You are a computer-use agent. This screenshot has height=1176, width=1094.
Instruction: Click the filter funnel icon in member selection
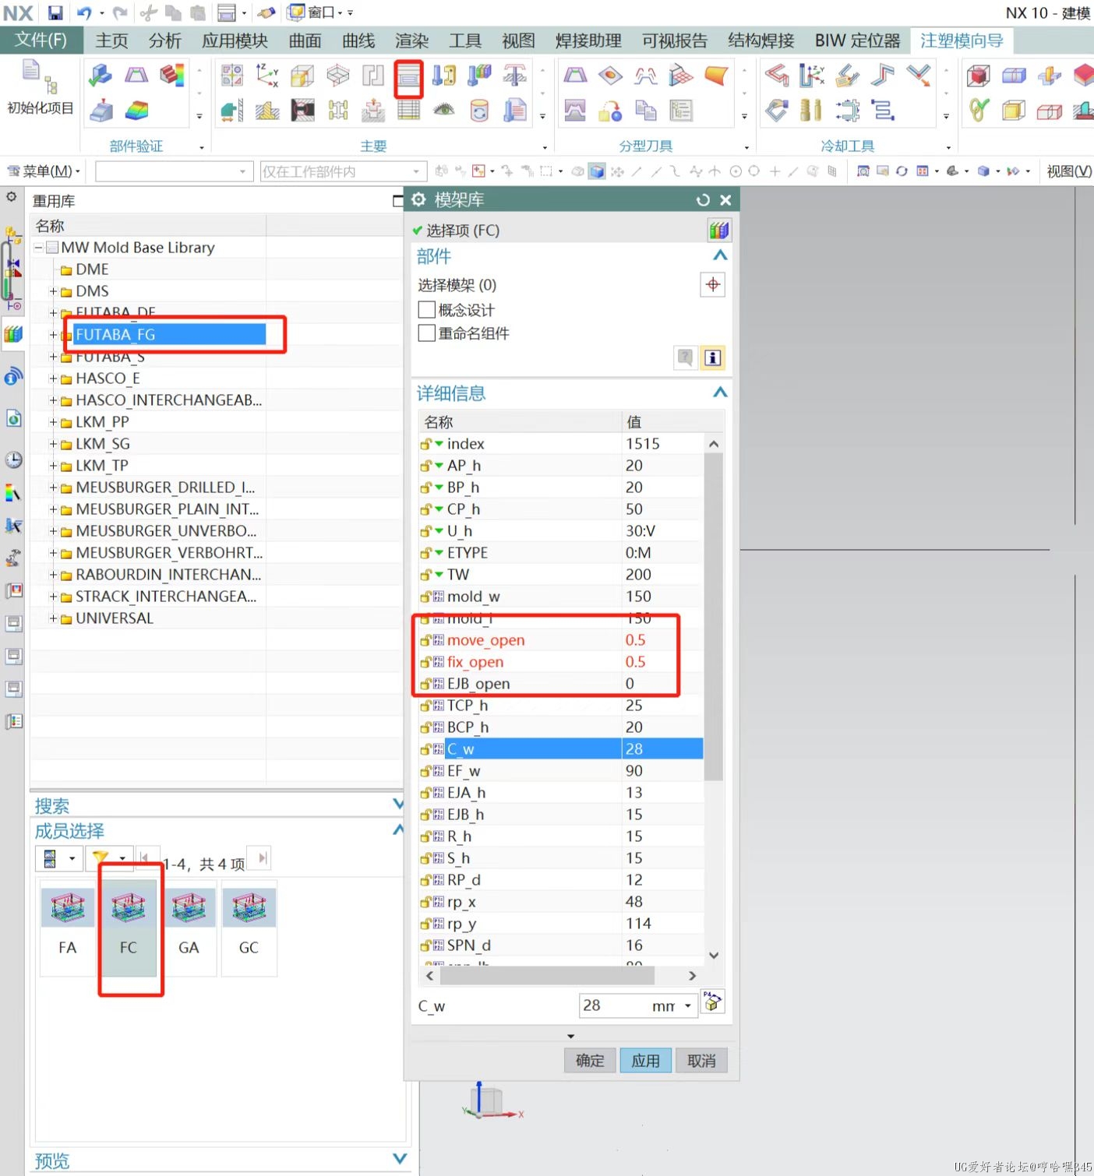tap(101, 858)
